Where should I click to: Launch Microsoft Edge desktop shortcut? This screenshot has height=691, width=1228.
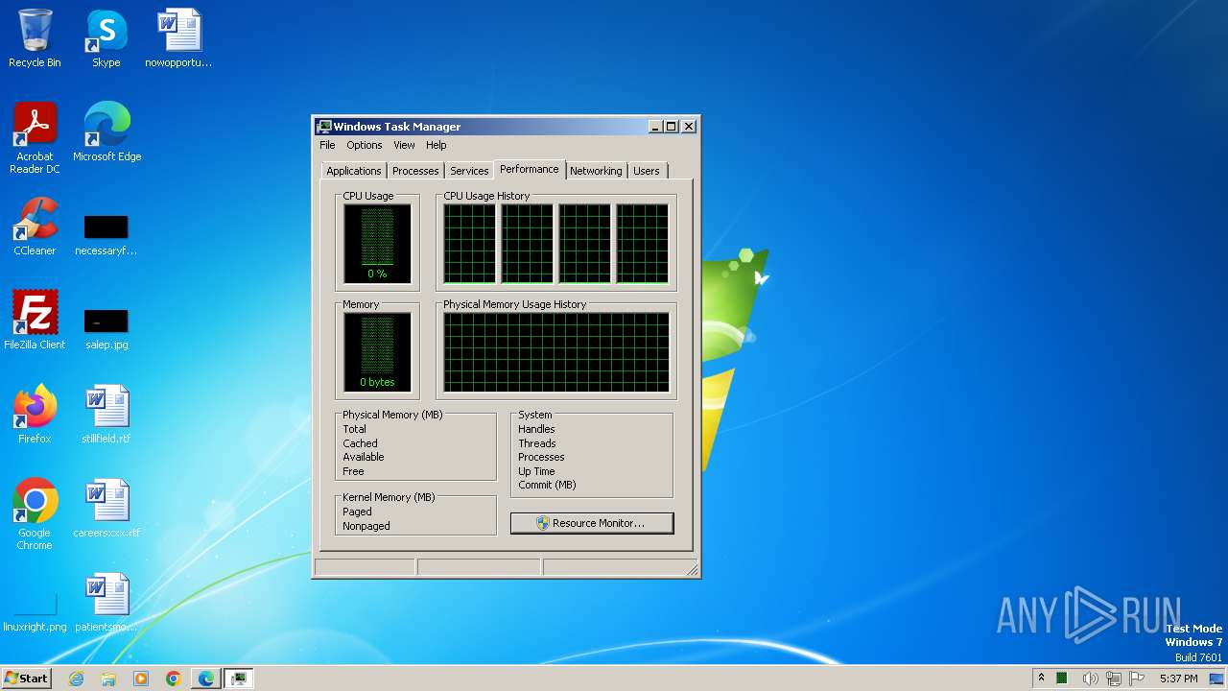(x=106, y=131)
